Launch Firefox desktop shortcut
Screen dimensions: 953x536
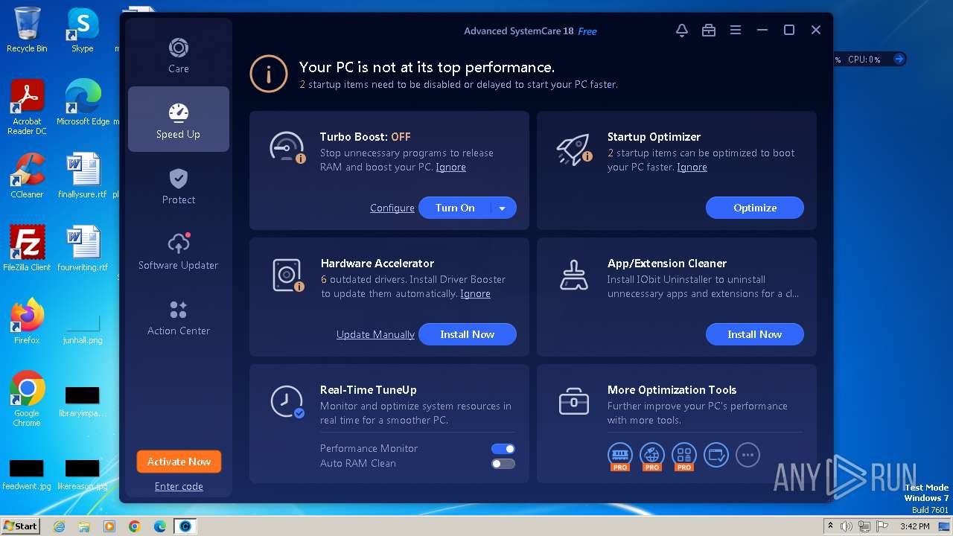point(27,322)
